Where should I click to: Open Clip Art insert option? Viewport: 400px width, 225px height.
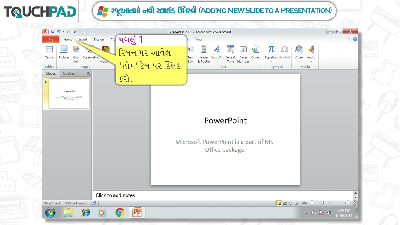76,54
